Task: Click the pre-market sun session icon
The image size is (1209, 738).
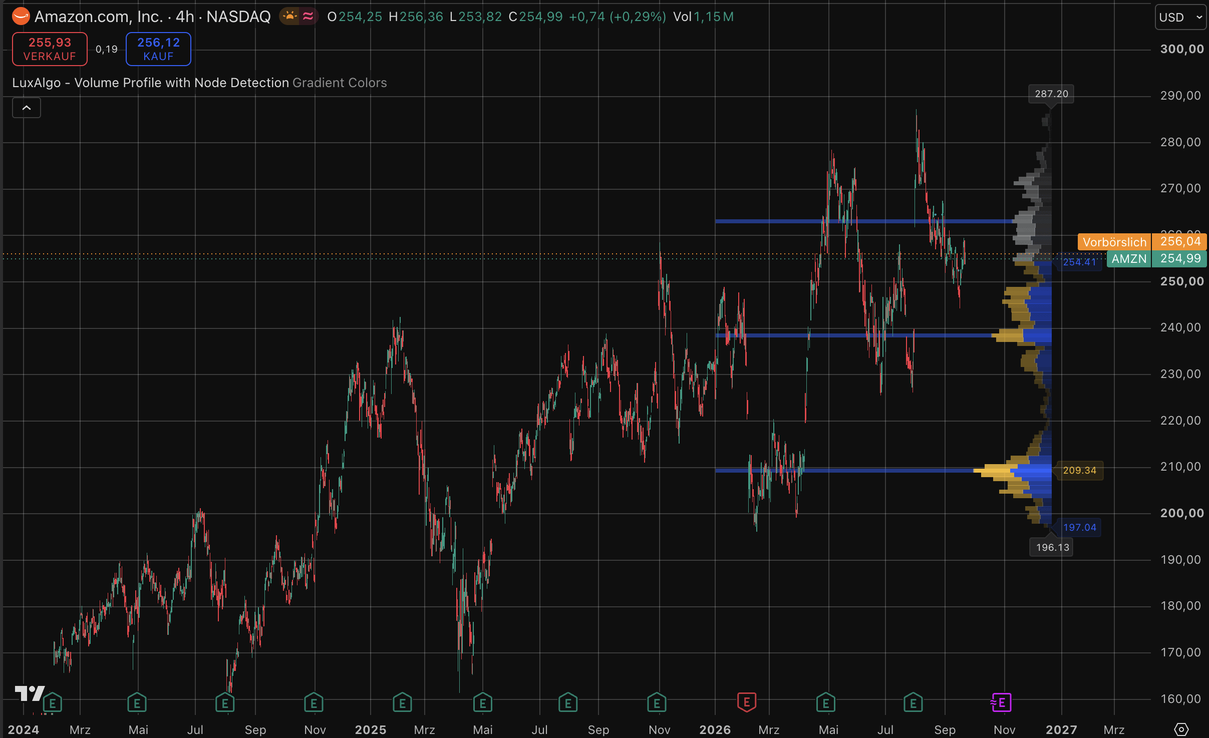Action: 289,17
